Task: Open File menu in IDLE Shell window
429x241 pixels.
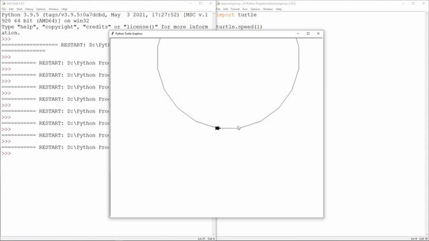Action: click(4, 9)
